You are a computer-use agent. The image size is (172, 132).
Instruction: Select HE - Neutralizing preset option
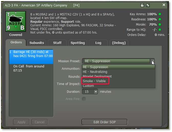[95, 72]
